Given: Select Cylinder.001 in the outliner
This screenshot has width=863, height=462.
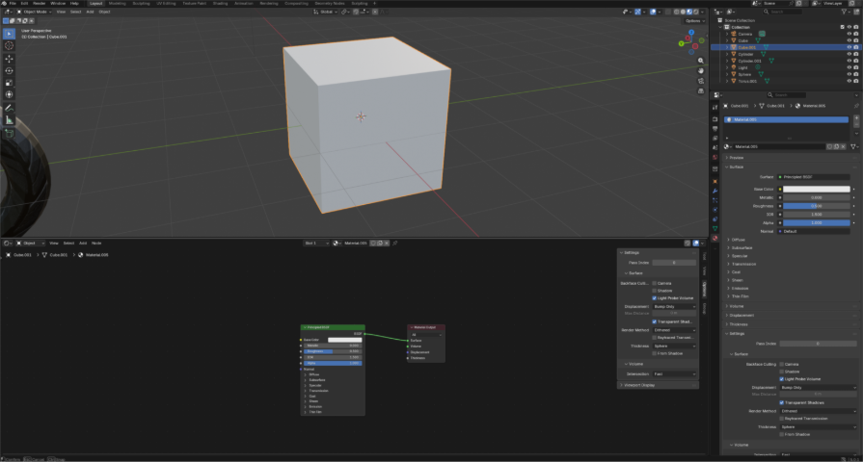Looking at the screenshot, I should coord(751,61).
